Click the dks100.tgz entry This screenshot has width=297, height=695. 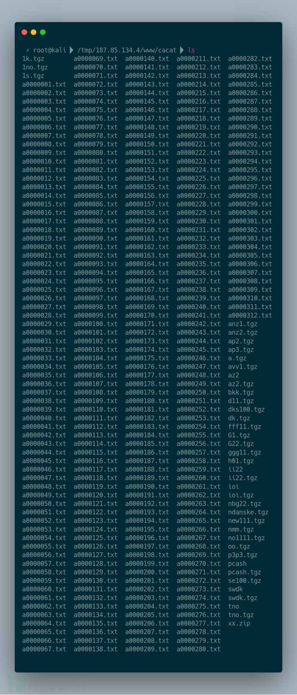point(246,409)
